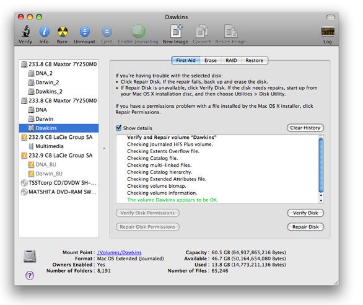
Task: Click the Repair Disk button
Action: click(x=305, y=227)
